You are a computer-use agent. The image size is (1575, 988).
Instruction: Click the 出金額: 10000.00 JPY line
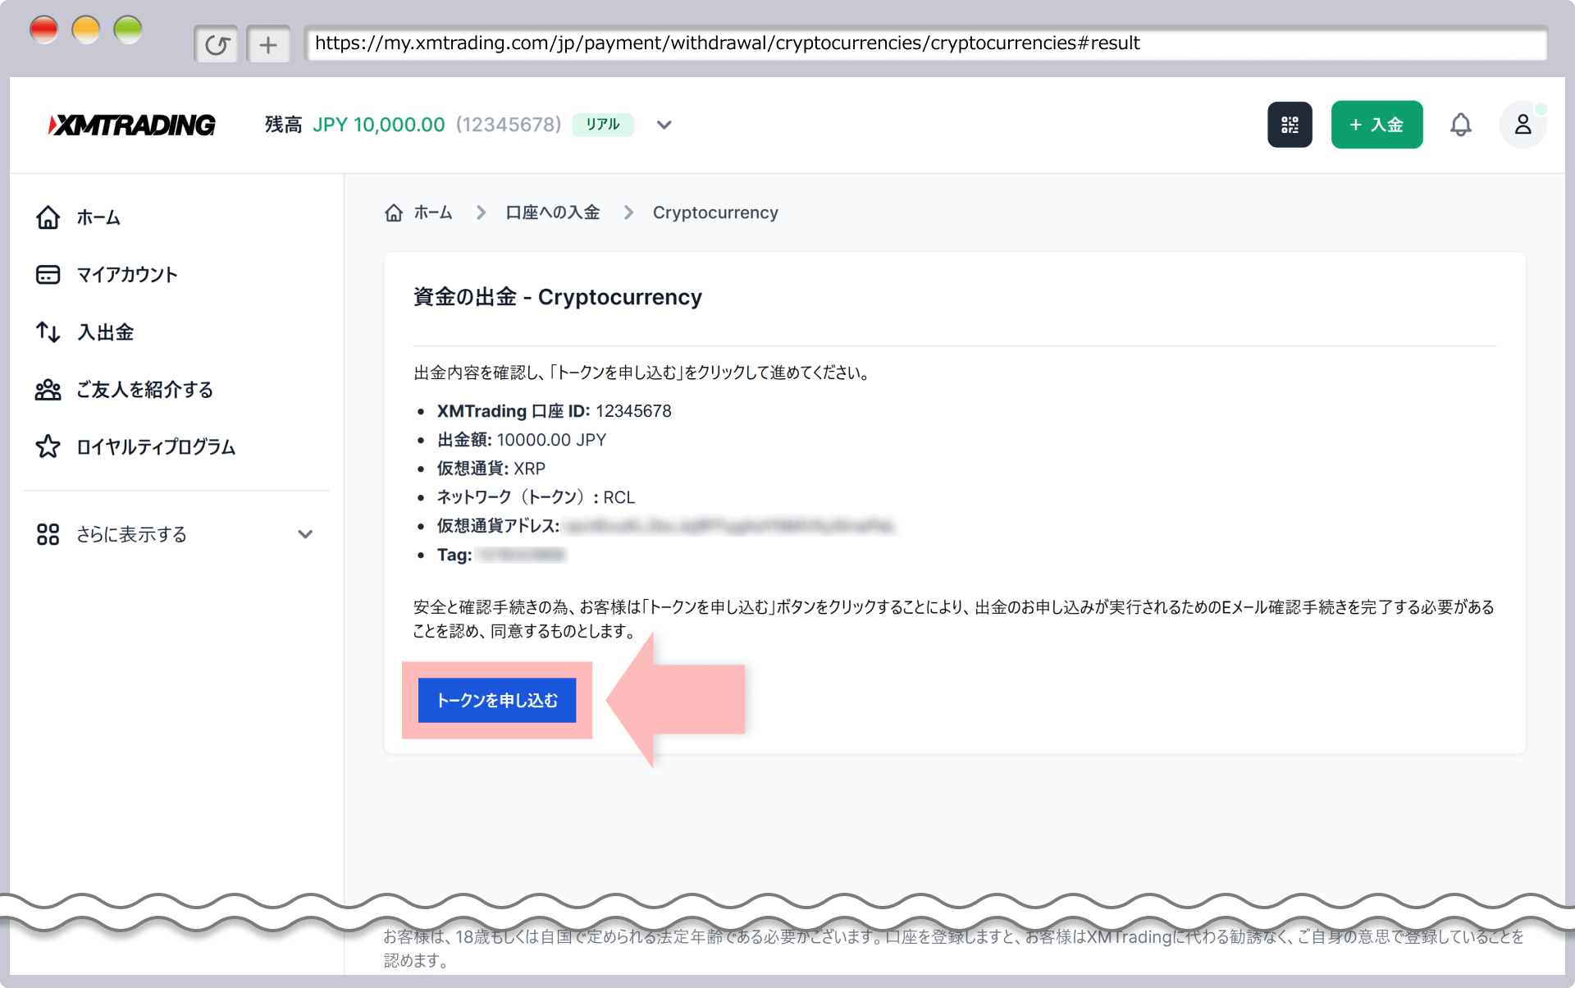coord(522,440)
